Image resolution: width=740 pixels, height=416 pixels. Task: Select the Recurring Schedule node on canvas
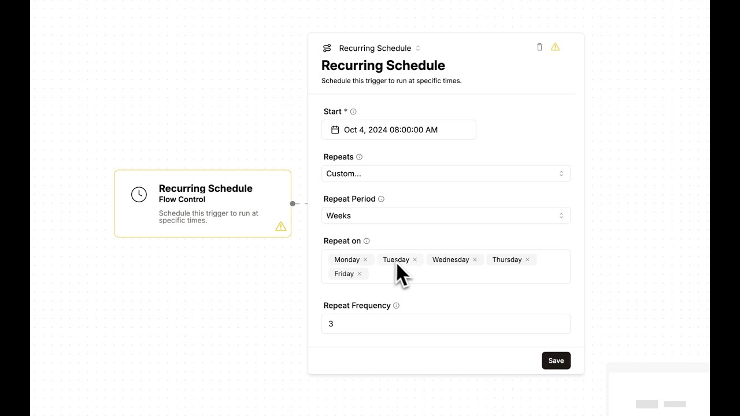click(203, 203)
